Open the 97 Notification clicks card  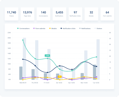tap(75, 14)
